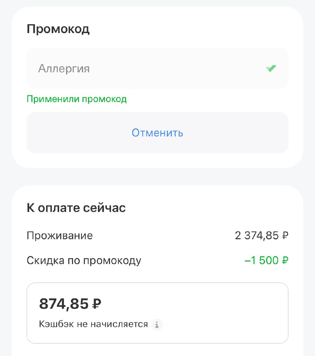Click the ruble sign after 2 374,85

click(285, 236)
